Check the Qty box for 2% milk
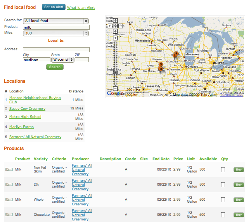 coord(223,184)
